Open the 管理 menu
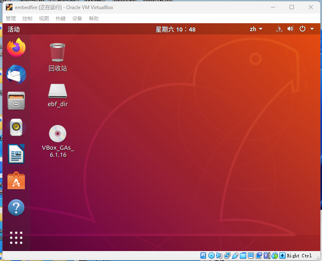 11,19
